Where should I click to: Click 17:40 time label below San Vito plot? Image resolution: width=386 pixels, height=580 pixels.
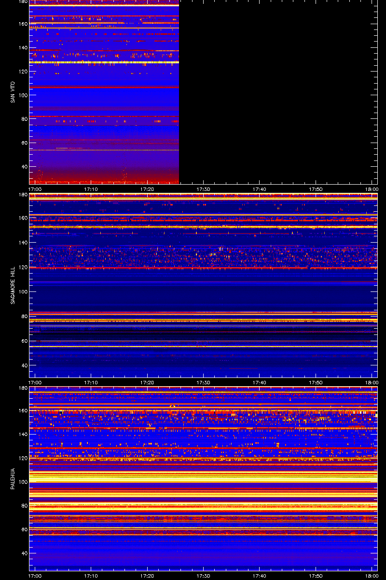(259, 189)
